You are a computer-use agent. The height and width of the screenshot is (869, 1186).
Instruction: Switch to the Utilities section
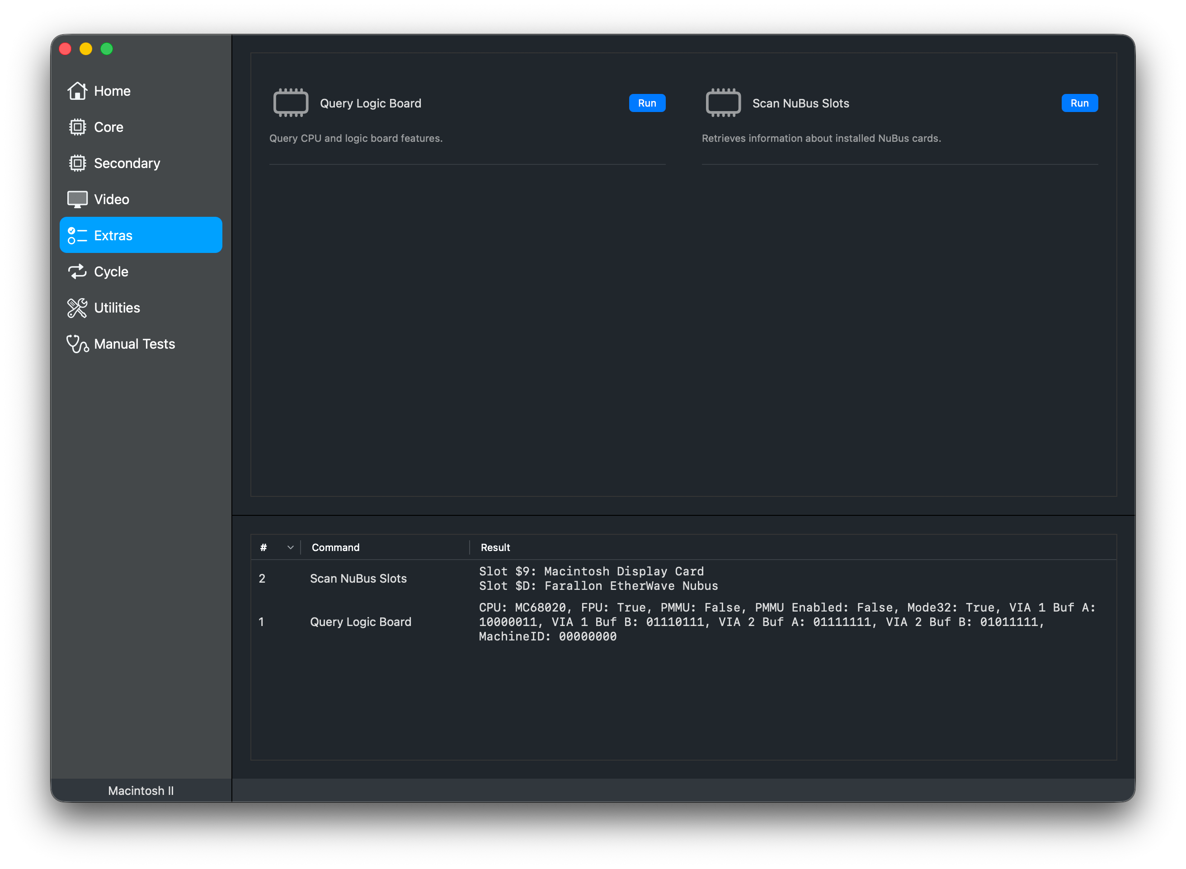(x=117, y=308)
